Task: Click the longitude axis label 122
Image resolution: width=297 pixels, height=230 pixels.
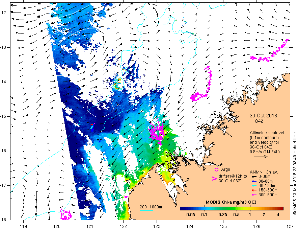Action: 123,226
